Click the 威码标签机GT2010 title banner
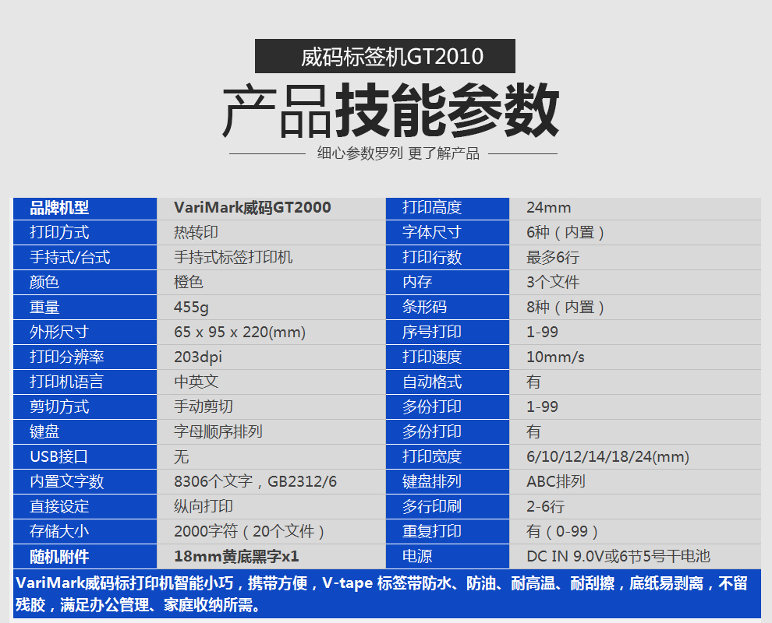 click(385, 57)
